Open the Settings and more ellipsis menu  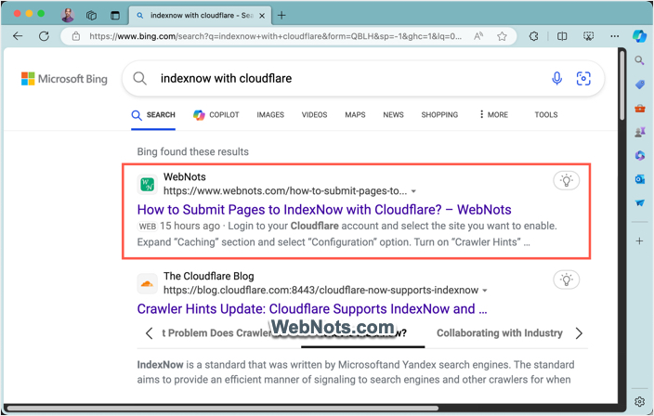pos(614,36)
